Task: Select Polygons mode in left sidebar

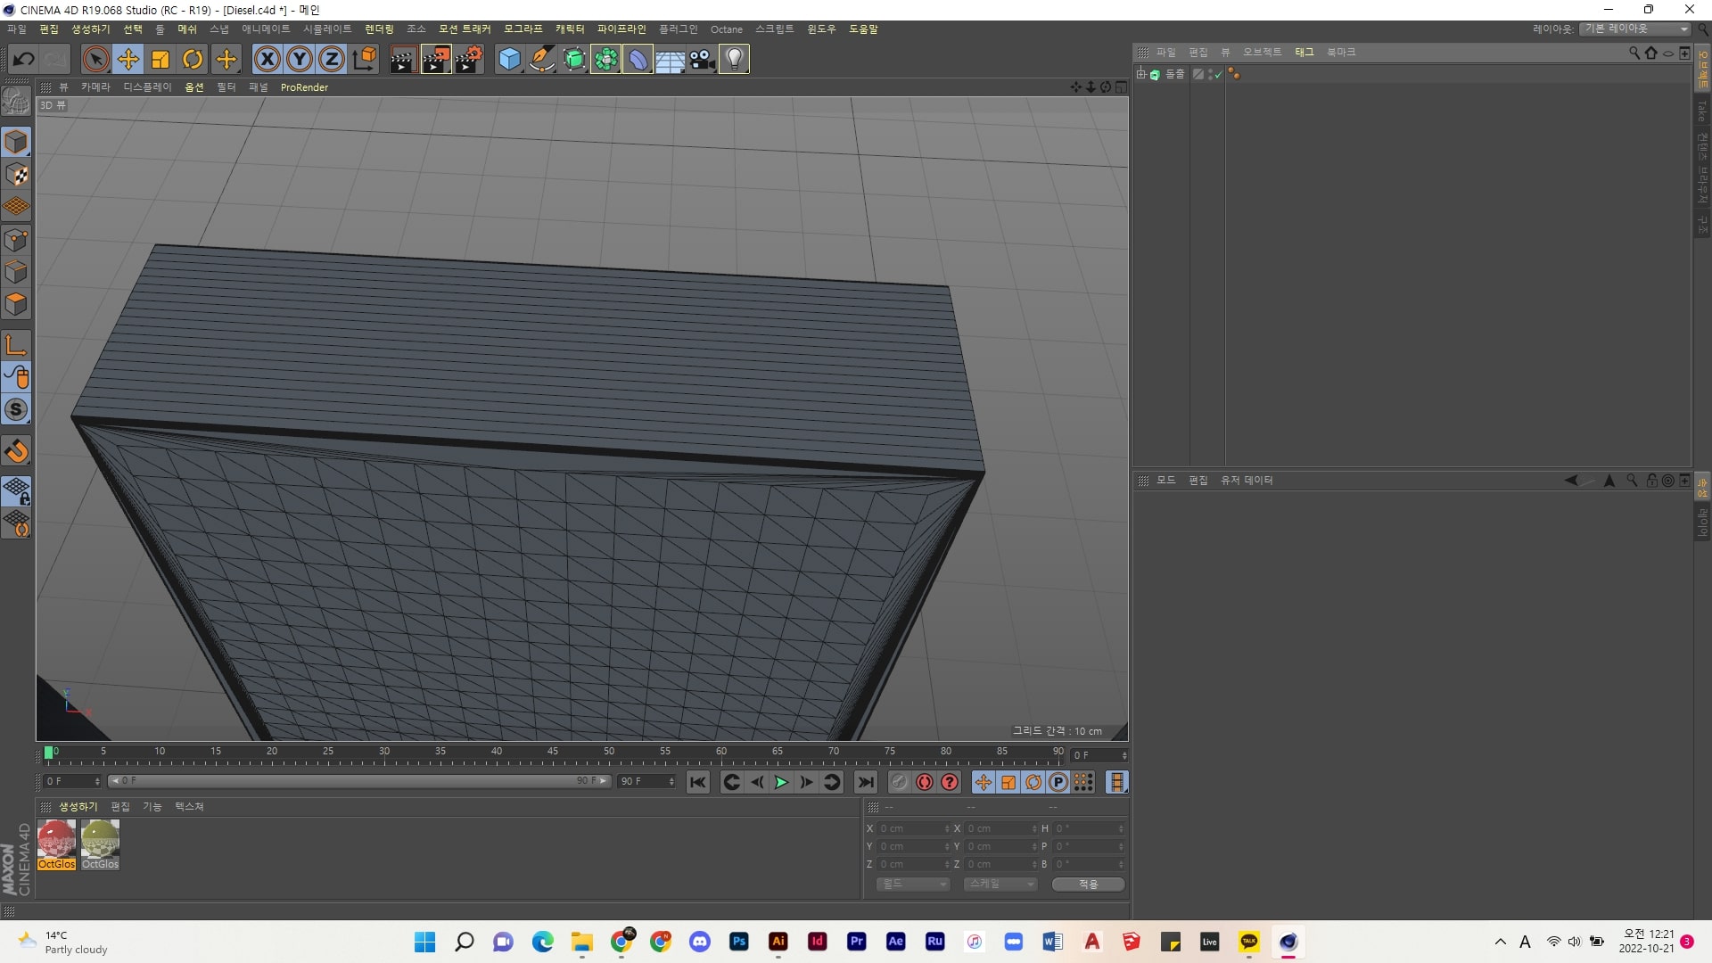Action: [x=16, y=304]
